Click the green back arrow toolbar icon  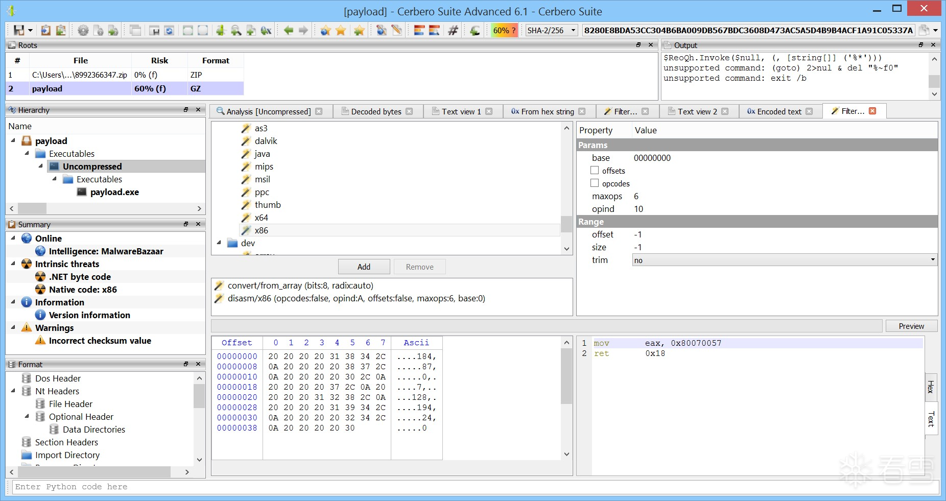[x=289, y=30]
